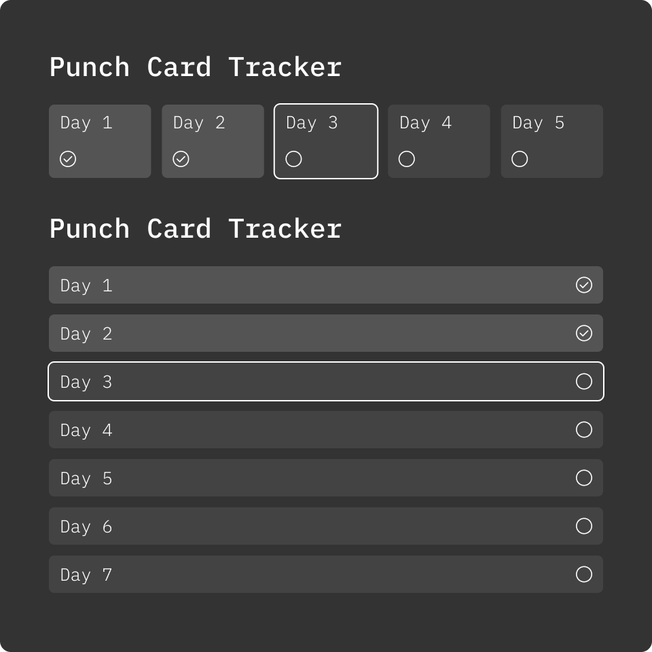Select the Day 5 card label
652x652 pixels.
click(x=538, y=123)
